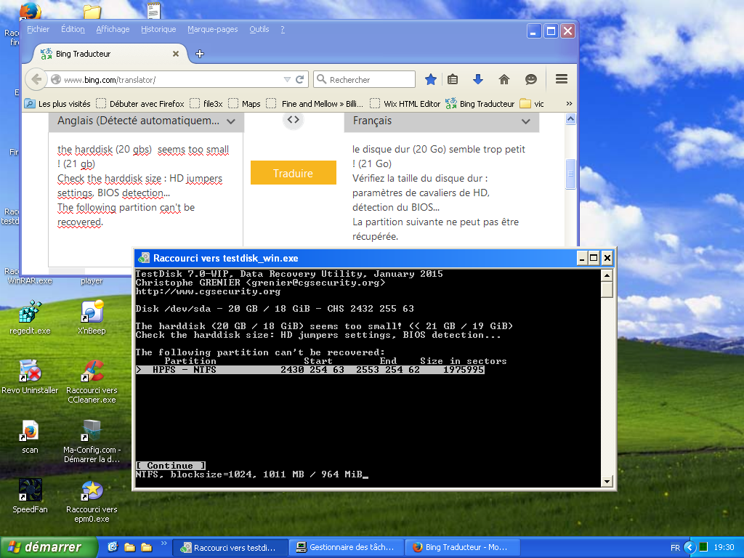
Task: Open the scan desktop shortcut
Action: [30, 437]
